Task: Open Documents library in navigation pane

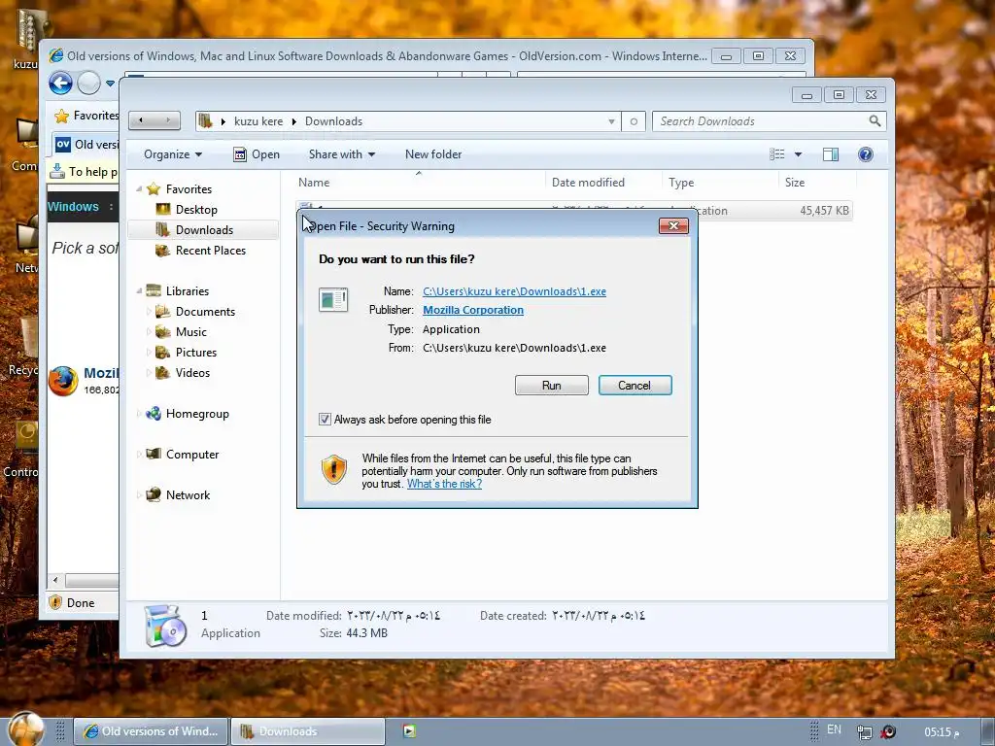Action: coord(205,312)
